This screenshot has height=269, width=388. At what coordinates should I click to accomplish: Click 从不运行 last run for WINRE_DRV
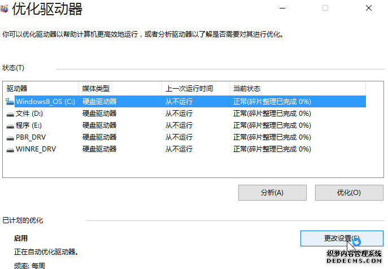coord(179,149)
